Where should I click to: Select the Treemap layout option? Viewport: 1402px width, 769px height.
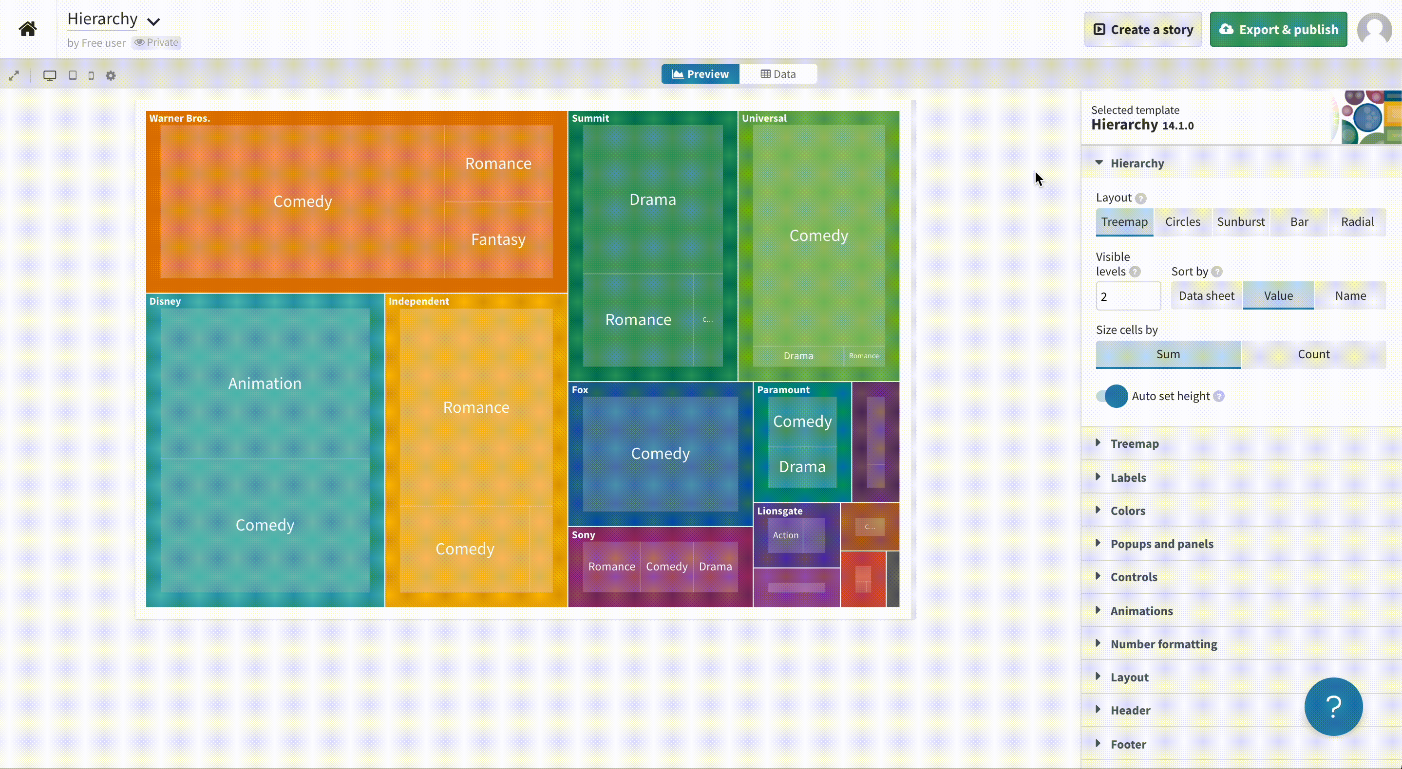click(x=1124, y=222)
